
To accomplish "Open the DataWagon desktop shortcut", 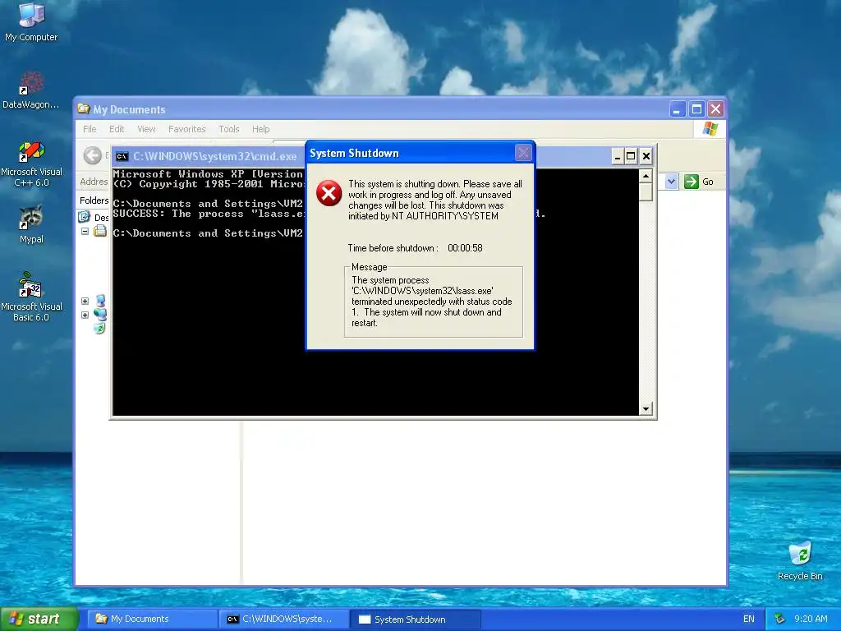I will click(31, 90).
